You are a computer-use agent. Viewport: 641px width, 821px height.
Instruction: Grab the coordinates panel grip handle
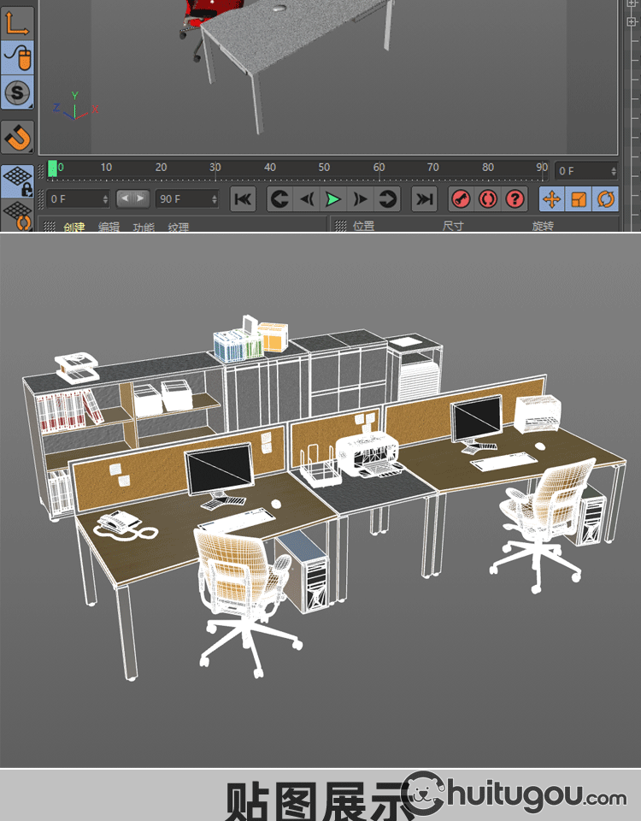click(341, 226)
